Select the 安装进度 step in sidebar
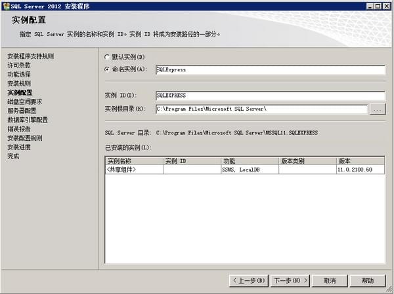This screenshot has height=294, width=394. click(x=19, y=147)
